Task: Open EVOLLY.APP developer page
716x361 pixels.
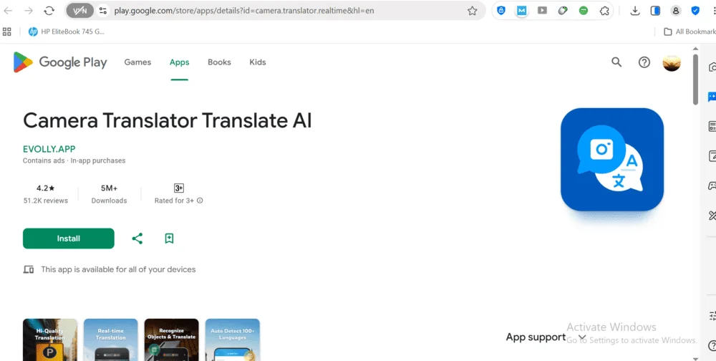Action: click(x=49, y=149)
